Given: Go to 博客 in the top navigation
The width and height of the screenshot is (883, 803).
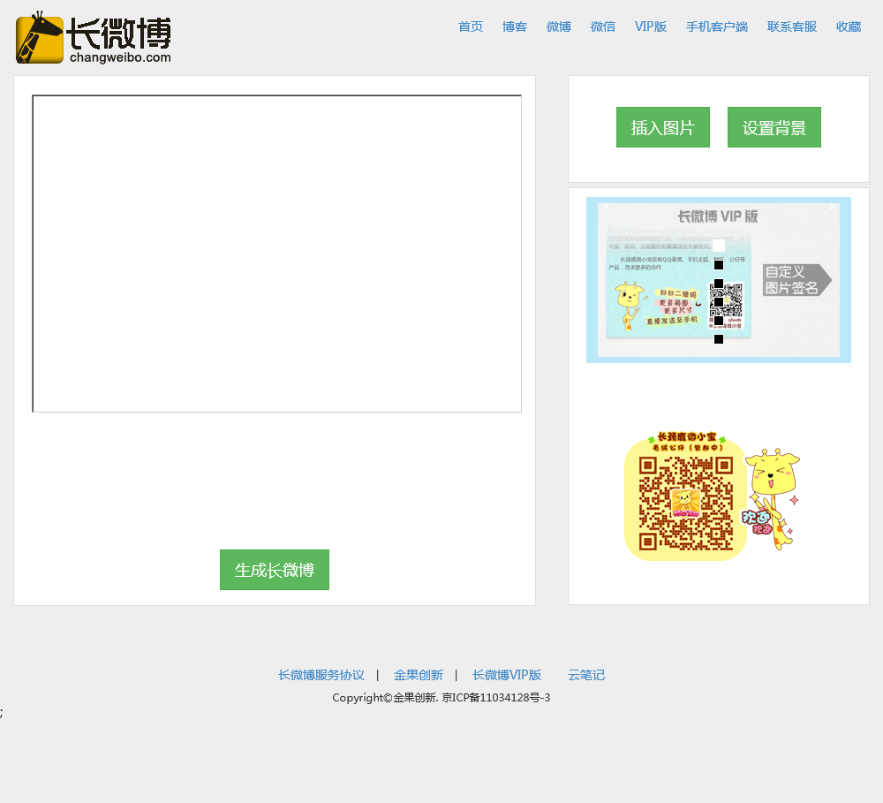Looking at the screenshot, I should (x=515, y=27).
